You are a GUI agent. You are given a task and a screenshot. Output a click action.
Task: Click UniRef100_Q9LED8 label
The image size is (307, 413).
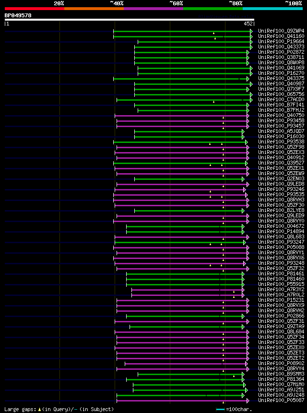point(281,184)
